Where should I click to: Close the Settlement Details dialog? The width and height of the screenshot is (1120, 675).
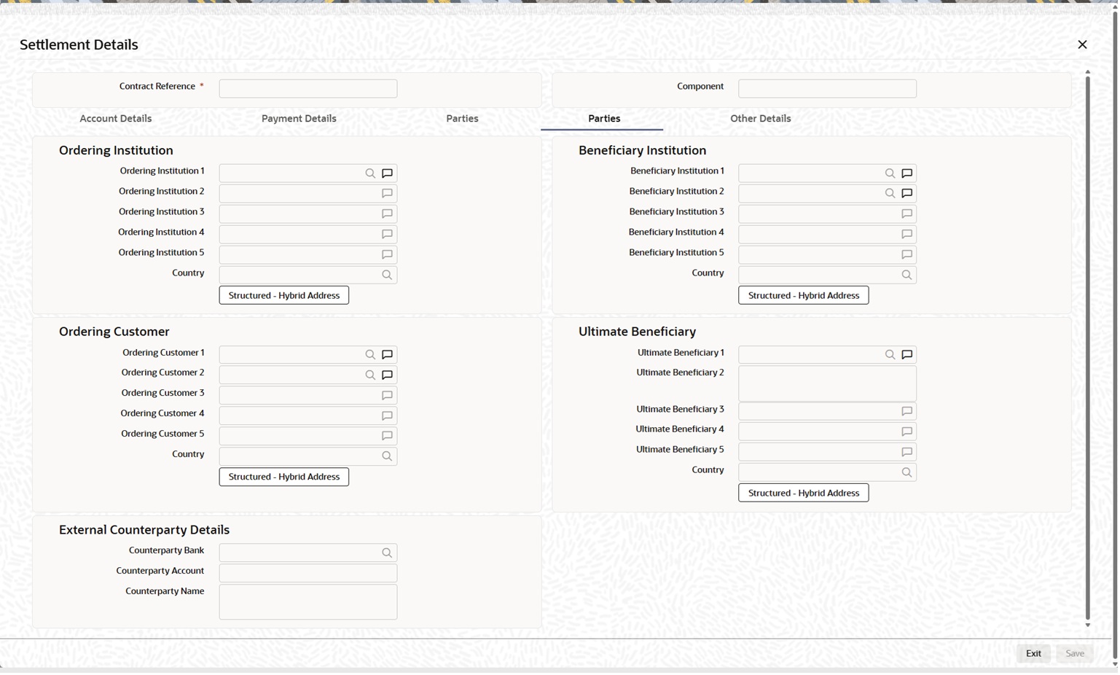[x=1082, y=45]
